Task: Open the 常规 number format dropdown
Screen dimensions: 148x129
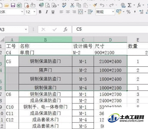Action: (x=113, y=12)
